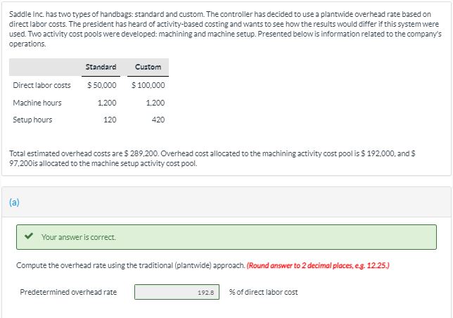Click the green checkmark icon
The height and width of the screenshot is (318, 453).
tap(28, 236)
